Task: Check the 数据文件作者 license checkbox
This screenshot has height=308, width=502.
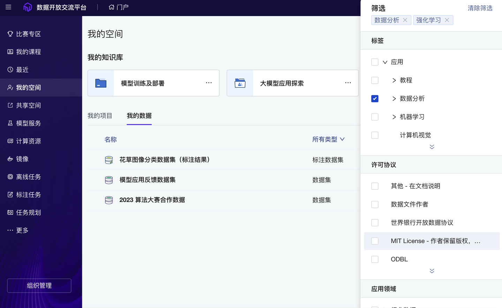Action: 375,204
